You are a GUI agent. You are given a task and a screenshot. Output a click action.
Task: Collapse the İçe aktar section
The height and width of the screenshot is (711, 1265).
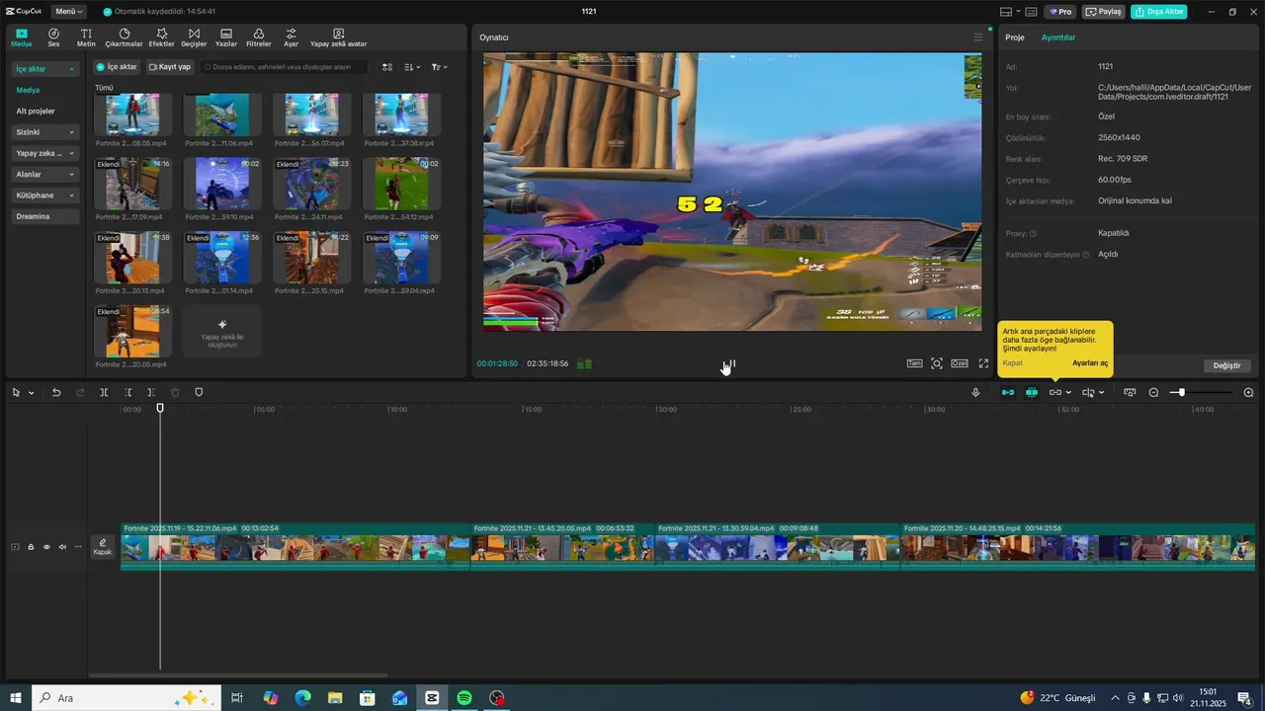point(71,69)
